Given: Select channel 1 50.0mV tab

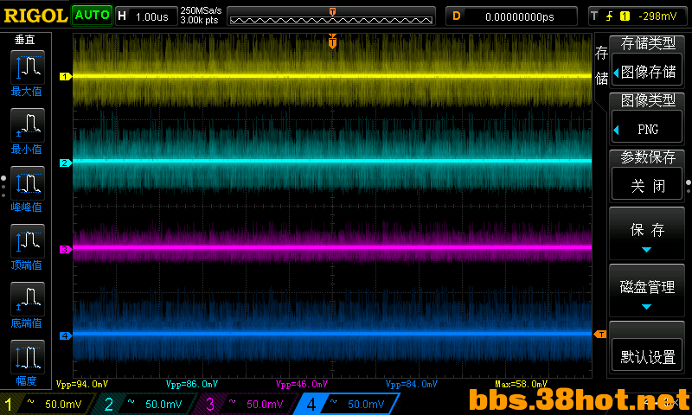Looking at the screenshot, I should point(48,404).
